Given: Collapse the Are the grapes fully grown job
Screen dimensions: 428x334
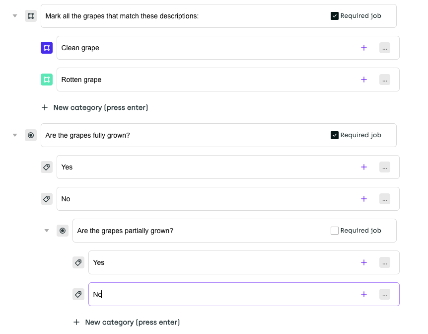Looking at the screenshot, I should pos(15,135).
